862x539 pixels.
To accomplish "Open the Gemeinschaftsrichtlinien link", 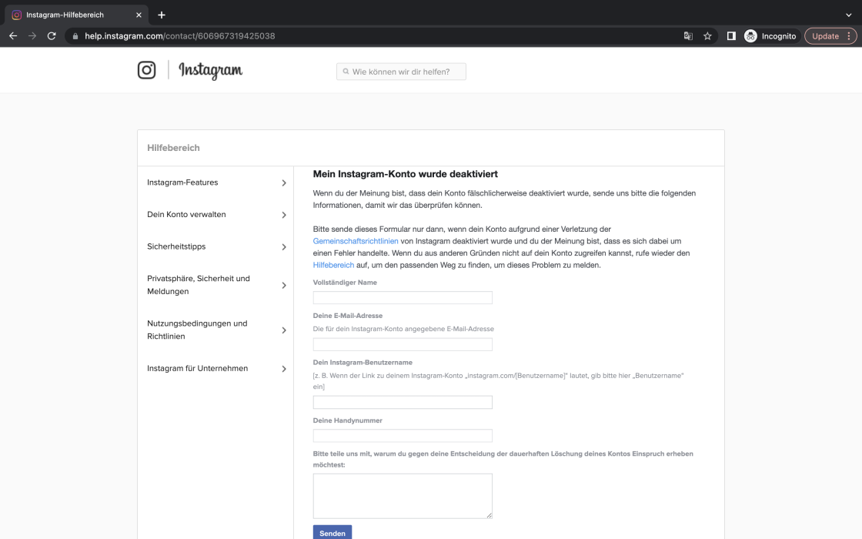I will [x=356, y=241].
